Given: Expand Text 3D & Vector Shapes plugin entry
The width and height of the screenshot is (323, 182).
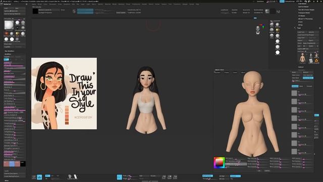Looking at the screenshot, I should (306, 10).
